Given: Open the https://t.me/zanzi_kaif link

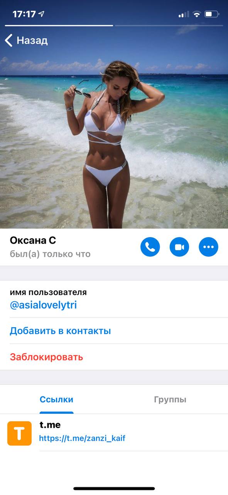Looking at the screenshot, I should (x=82, y=439).
